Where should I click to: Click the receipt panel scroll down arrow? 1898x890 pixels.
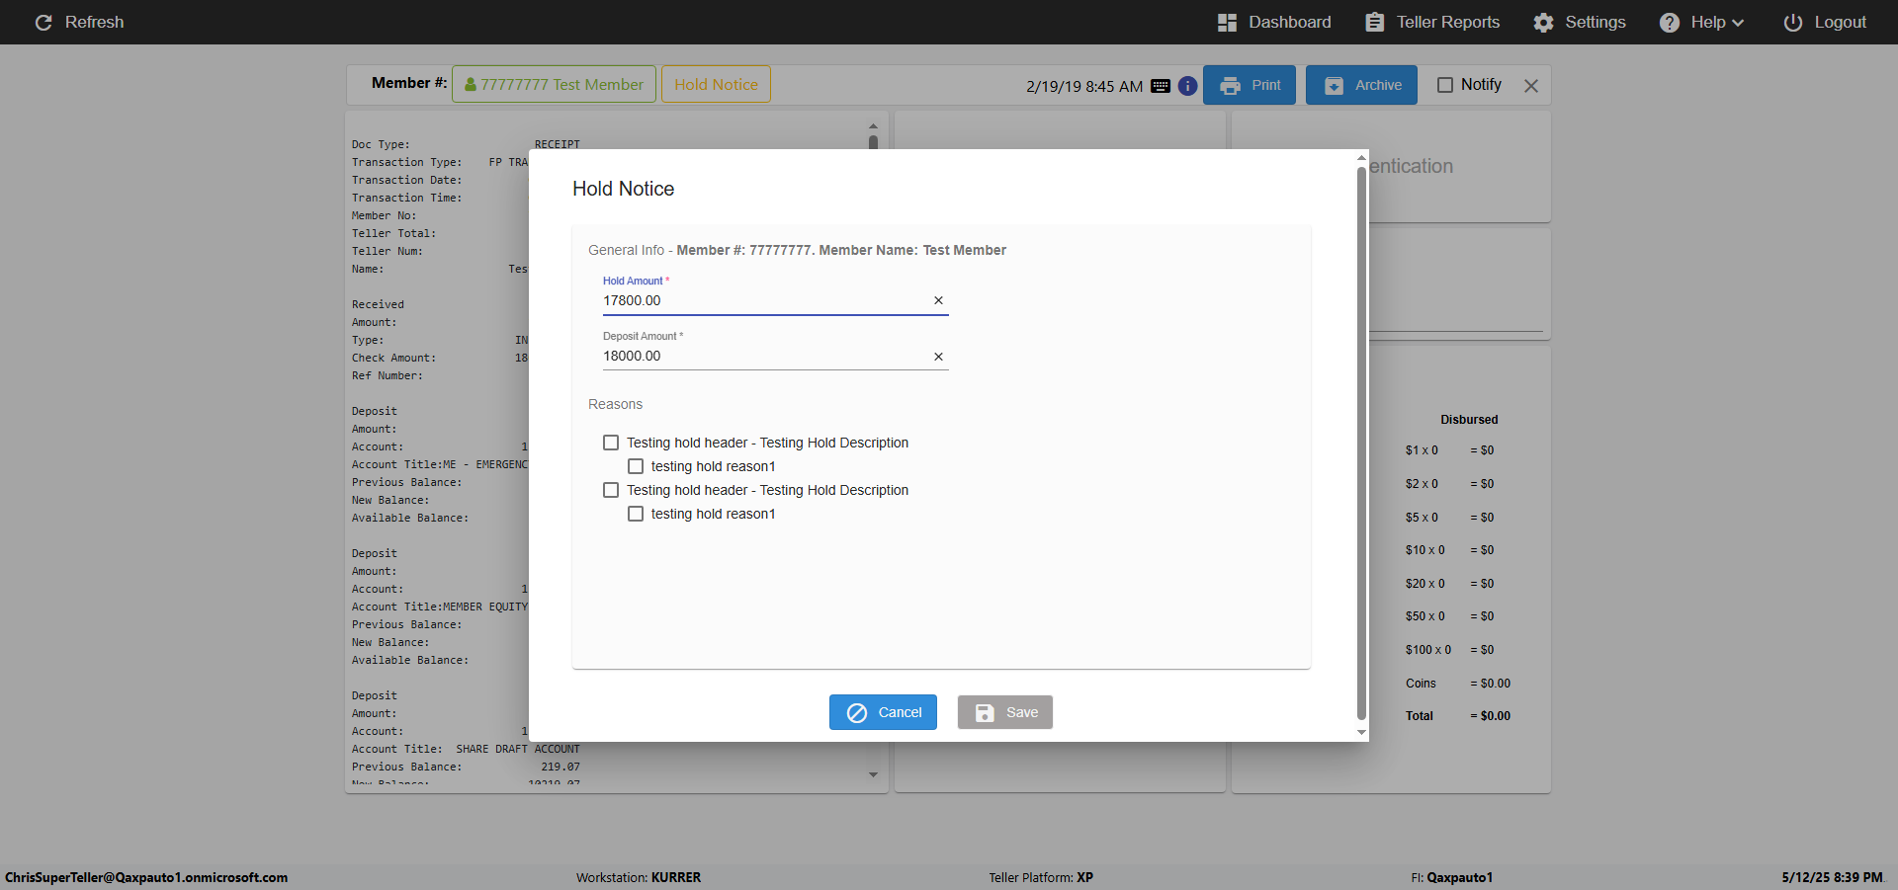(873, 774)
